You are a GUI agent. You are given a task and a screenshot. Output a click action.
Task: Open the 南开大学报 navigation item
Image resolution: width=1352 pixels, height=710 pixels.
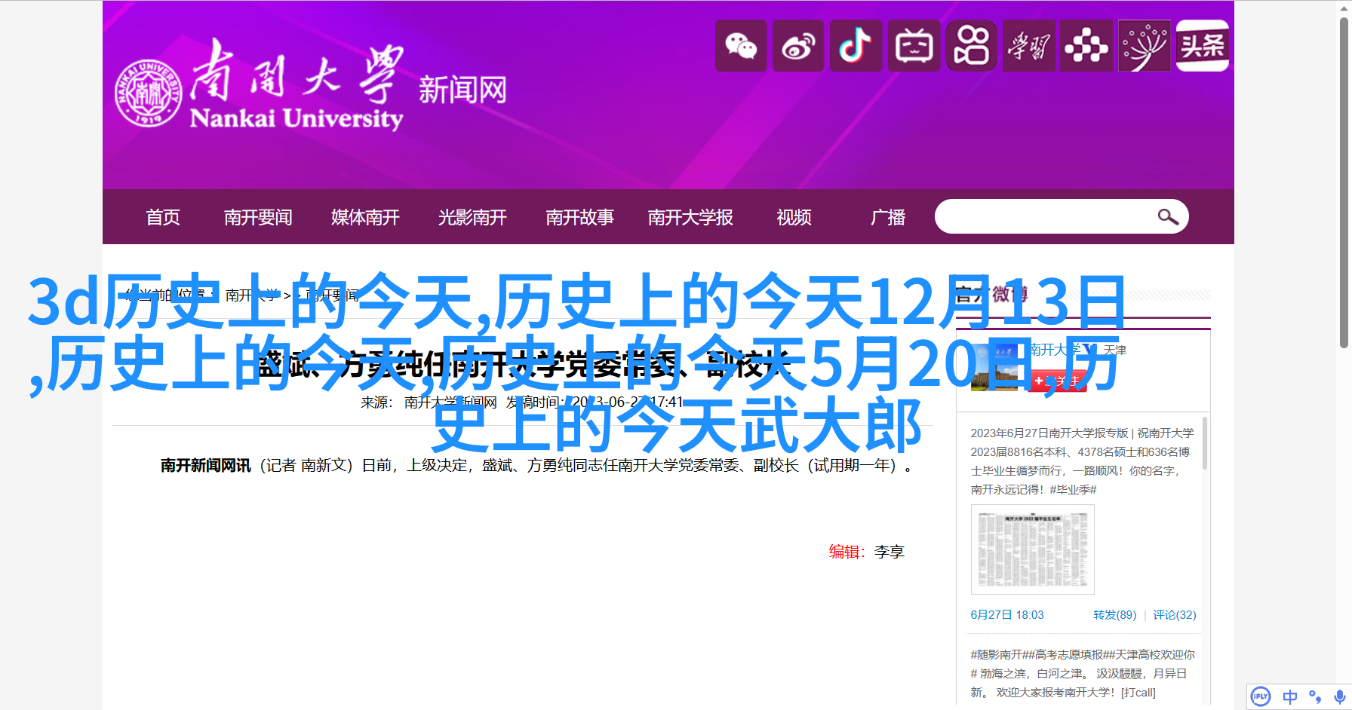point(690,218)
